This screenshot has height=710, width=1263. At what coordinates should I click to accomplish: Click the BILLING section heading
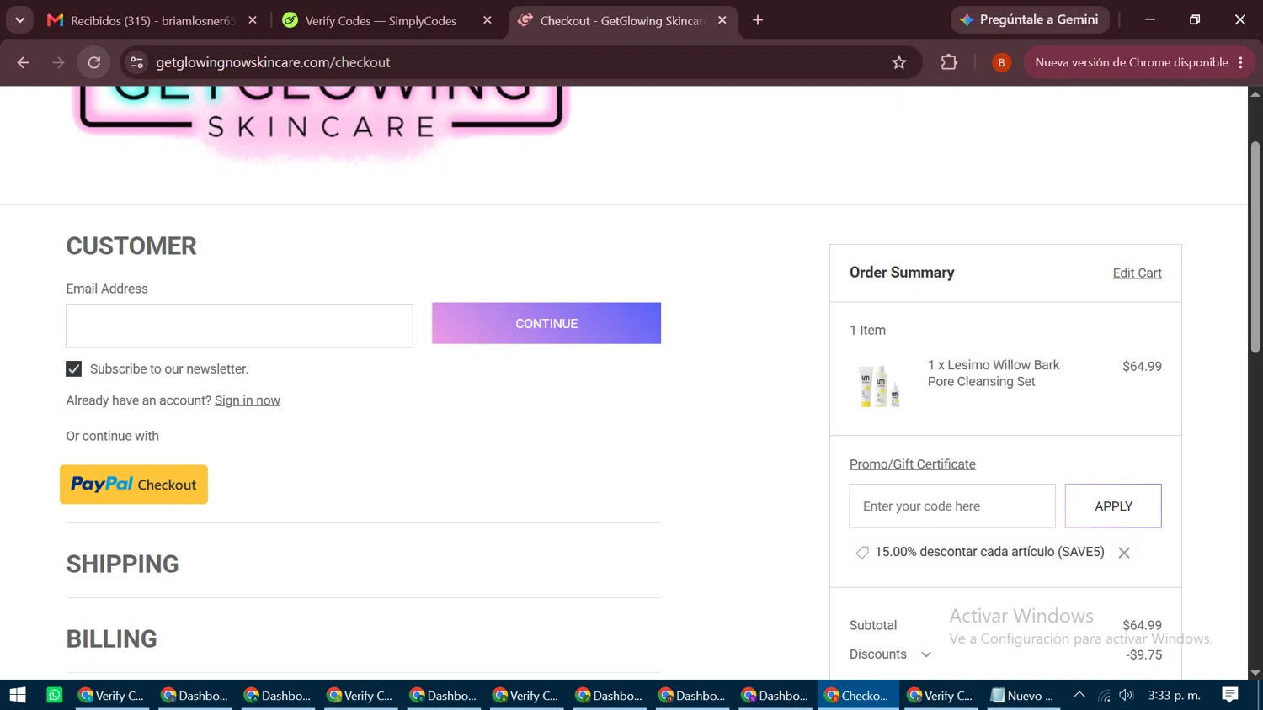[112, 638]
